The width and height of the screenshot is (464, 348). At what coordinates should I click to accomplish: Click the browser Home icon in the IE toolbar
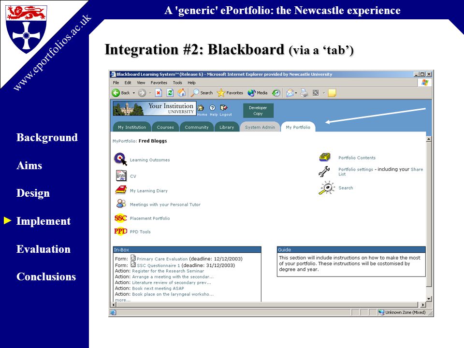(x=181, y=93)
